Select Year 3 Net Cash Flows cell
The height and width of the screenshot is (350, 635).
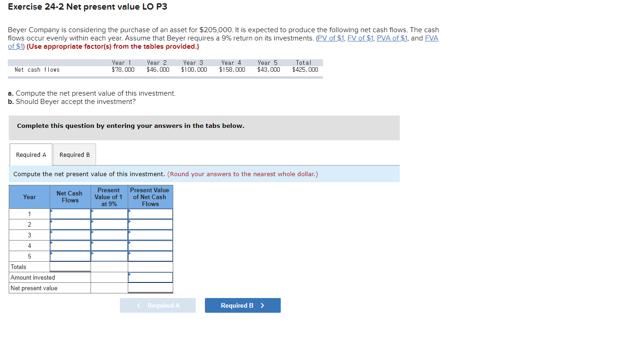pos(70,235)
